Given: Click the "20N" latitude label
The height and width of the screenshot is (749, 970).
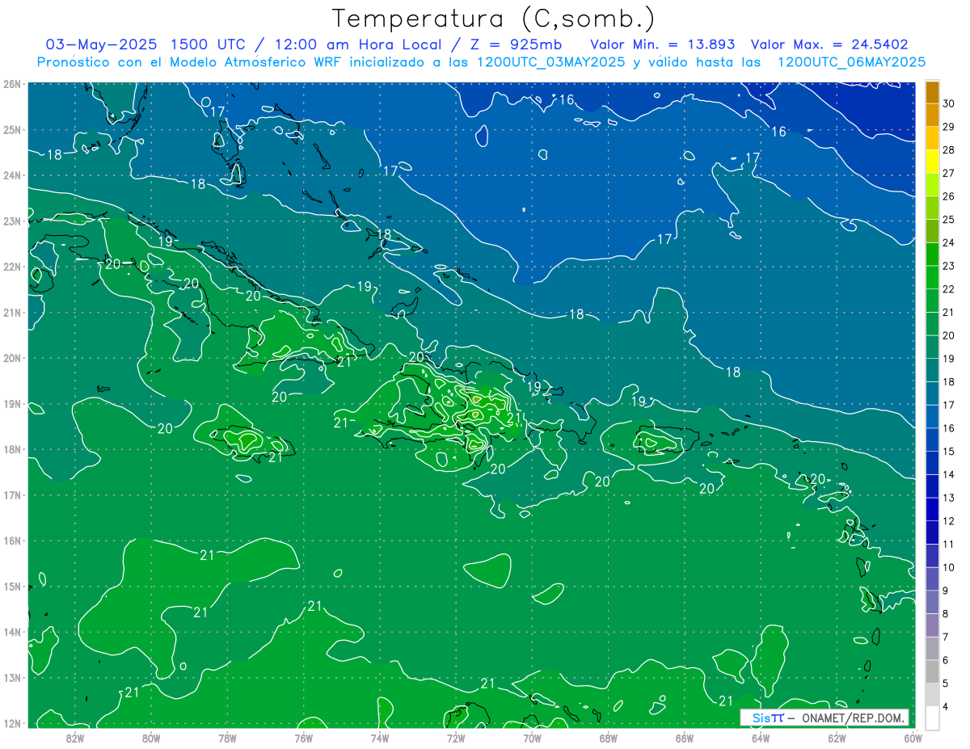Looking at the screenshot, I should point(11,358).
